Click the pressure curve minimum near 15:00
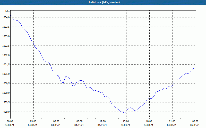 pyautogui.click(x=125, y=113)
